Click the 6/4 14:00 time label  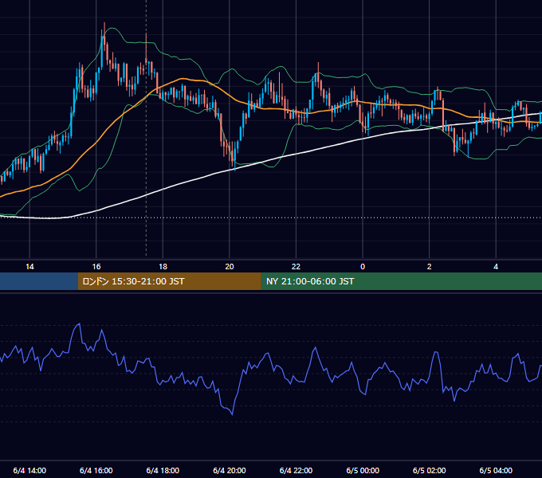coord(29,470)
